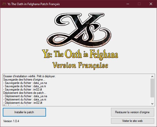The width and height of the screenshot is (157, 127).
Task: Click log line "Déploiement du fichier : data_us.ni"
Action: click(x=25, y=99)
